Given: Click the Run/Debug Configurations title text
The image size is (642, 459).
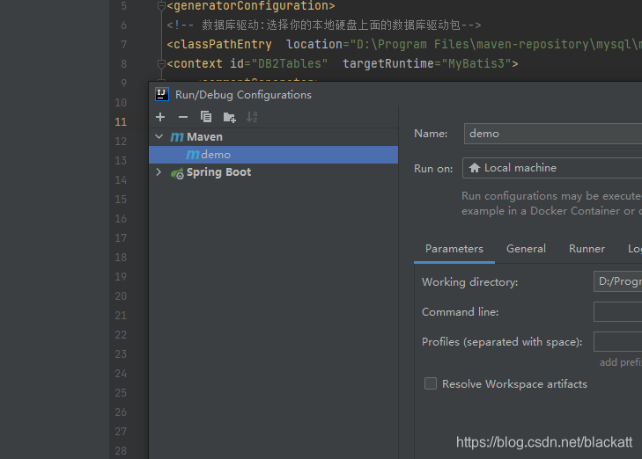Looking at the screenshot, I should (243, 95).
